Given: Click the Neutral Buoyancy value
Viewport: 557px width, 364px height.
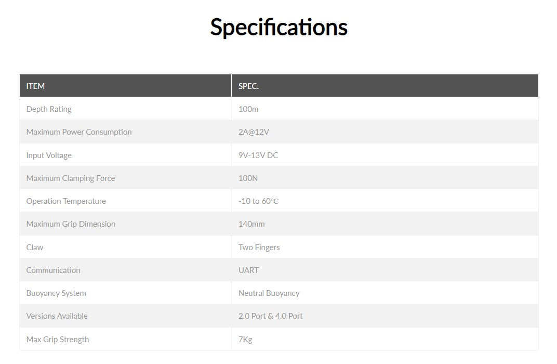Looking at the screenshot, I should [x=269, y=293].
